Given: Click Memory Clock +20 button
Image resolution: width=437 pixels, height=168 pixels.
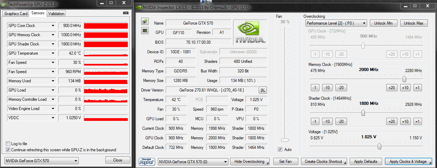Looking at the screenshot, I should [x=392, y=88].
